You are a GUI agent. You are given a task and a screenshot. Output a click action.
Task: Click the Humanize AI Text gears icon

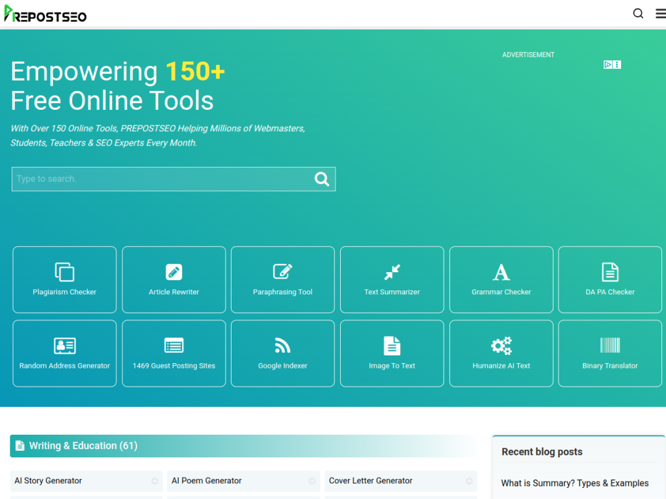coord(501,346)
